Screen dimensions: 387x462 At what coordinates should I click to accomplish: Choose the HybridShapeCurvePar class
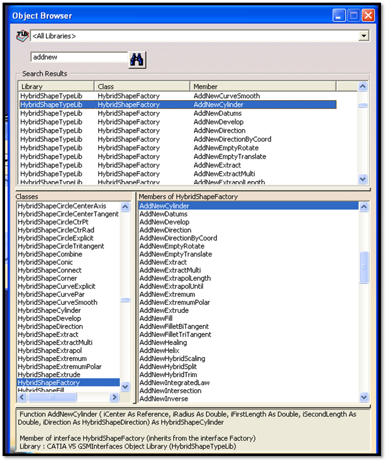(x=68, y=294)
